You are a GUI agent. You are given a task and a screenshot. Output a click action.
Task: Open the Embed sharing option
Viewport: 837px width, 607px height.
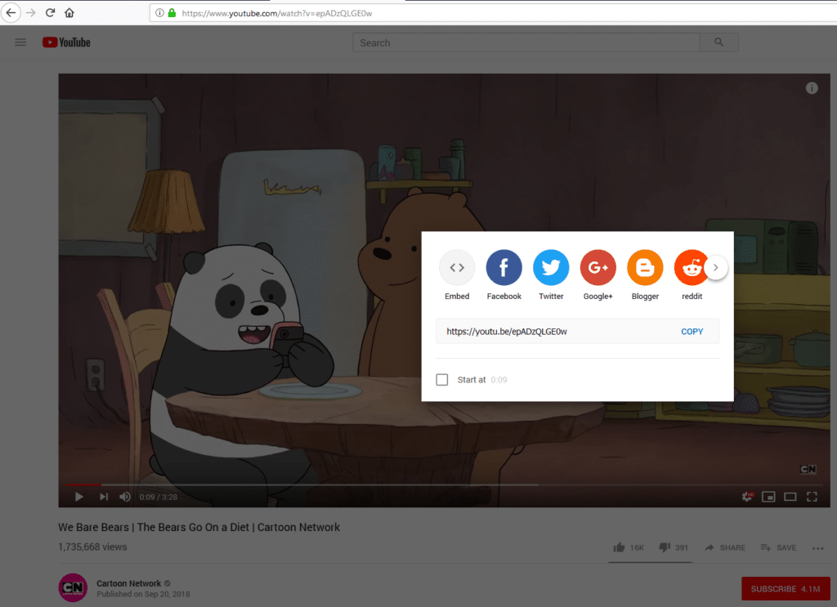click(x=456, y=267)
